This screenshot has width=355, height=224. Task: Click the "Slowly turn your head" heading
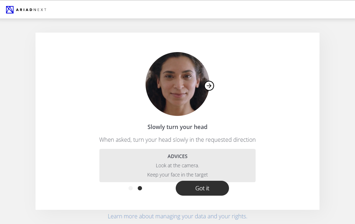click(177, 127)
